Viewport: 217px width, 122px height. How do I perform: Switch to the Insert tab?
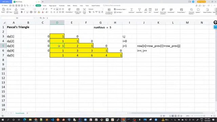pos(44,6)
